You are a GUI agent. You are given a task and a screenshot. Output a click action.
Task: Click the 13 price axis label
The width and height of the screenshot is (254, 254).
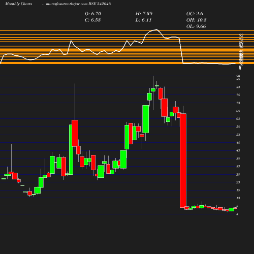(x=238, y=198)
